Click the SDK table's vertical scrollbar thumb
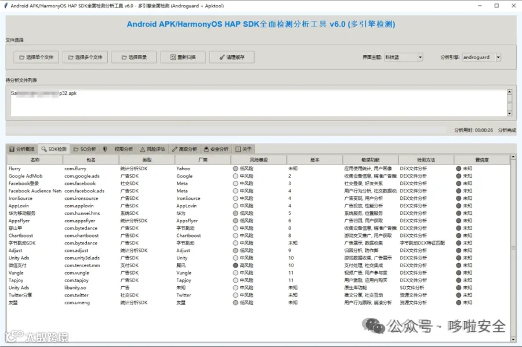The image size is (522, 347). [x=513, y=248]
